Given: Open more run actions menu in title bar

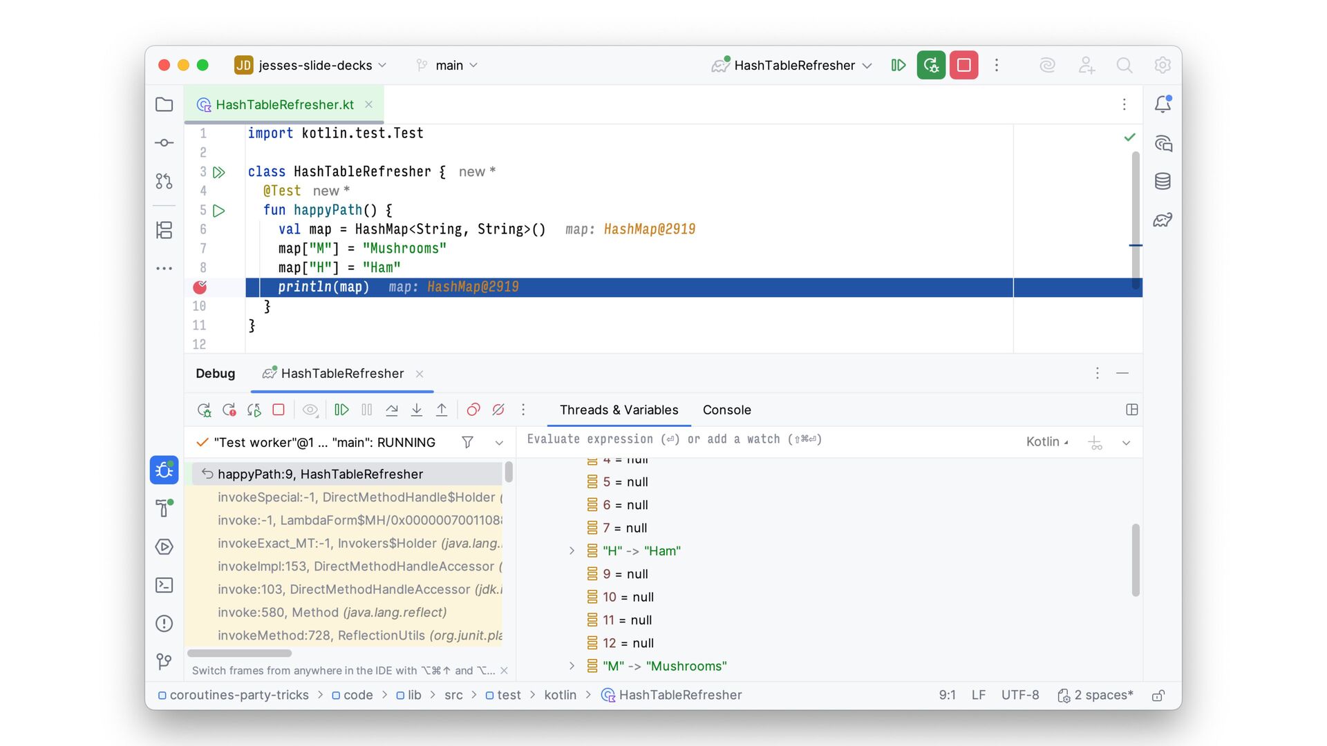Looking at the screenshot, I should point(996,65).
